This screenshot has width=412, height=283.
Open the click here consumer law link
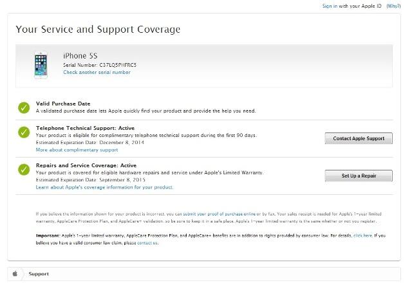[362, 235]
